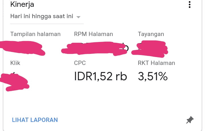The width and height of the screenshot is (205, 131).
Task: Click the redacted Tampilan halaman value
Action: [22, 48]
